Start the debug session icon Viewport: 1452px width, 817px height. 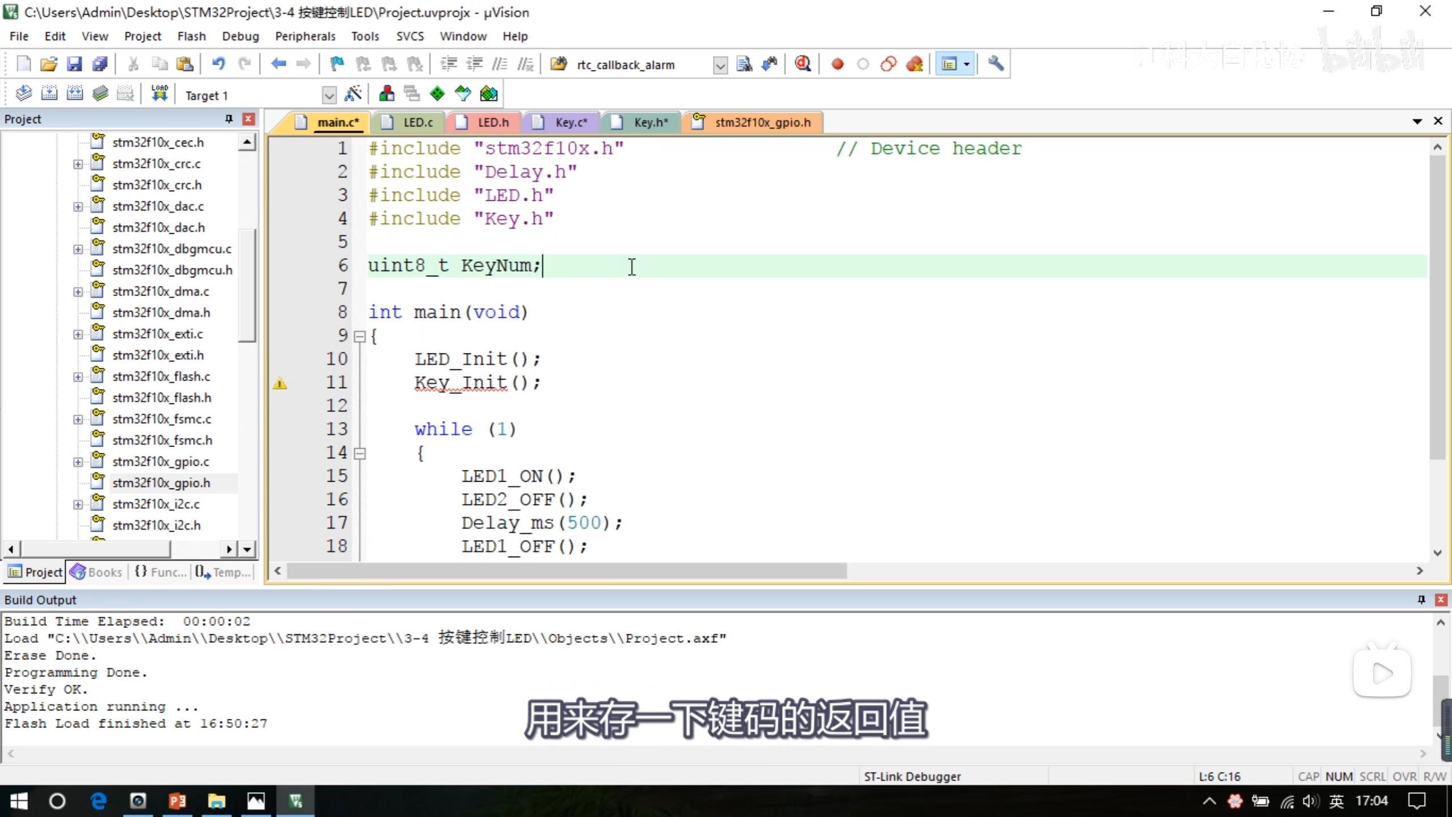pos(803,64)
